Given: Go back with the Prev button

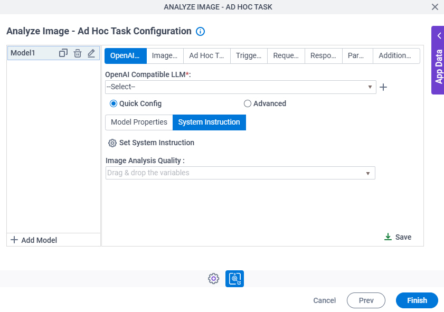Looking at the screenshot, I should [x=366, y=300].
